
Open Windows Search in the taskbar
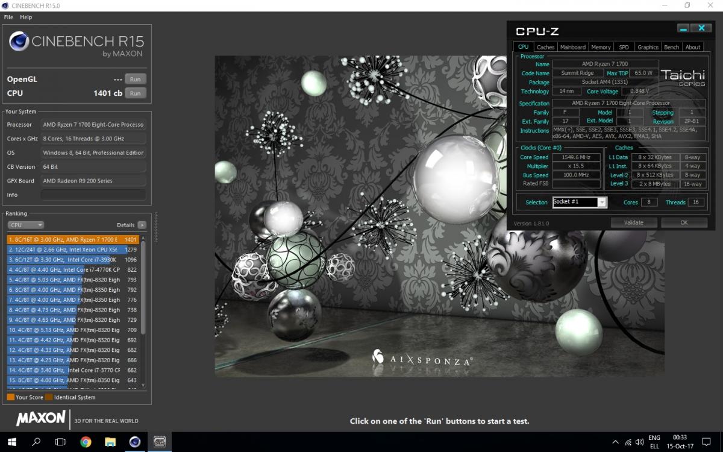tap(36, 442)
